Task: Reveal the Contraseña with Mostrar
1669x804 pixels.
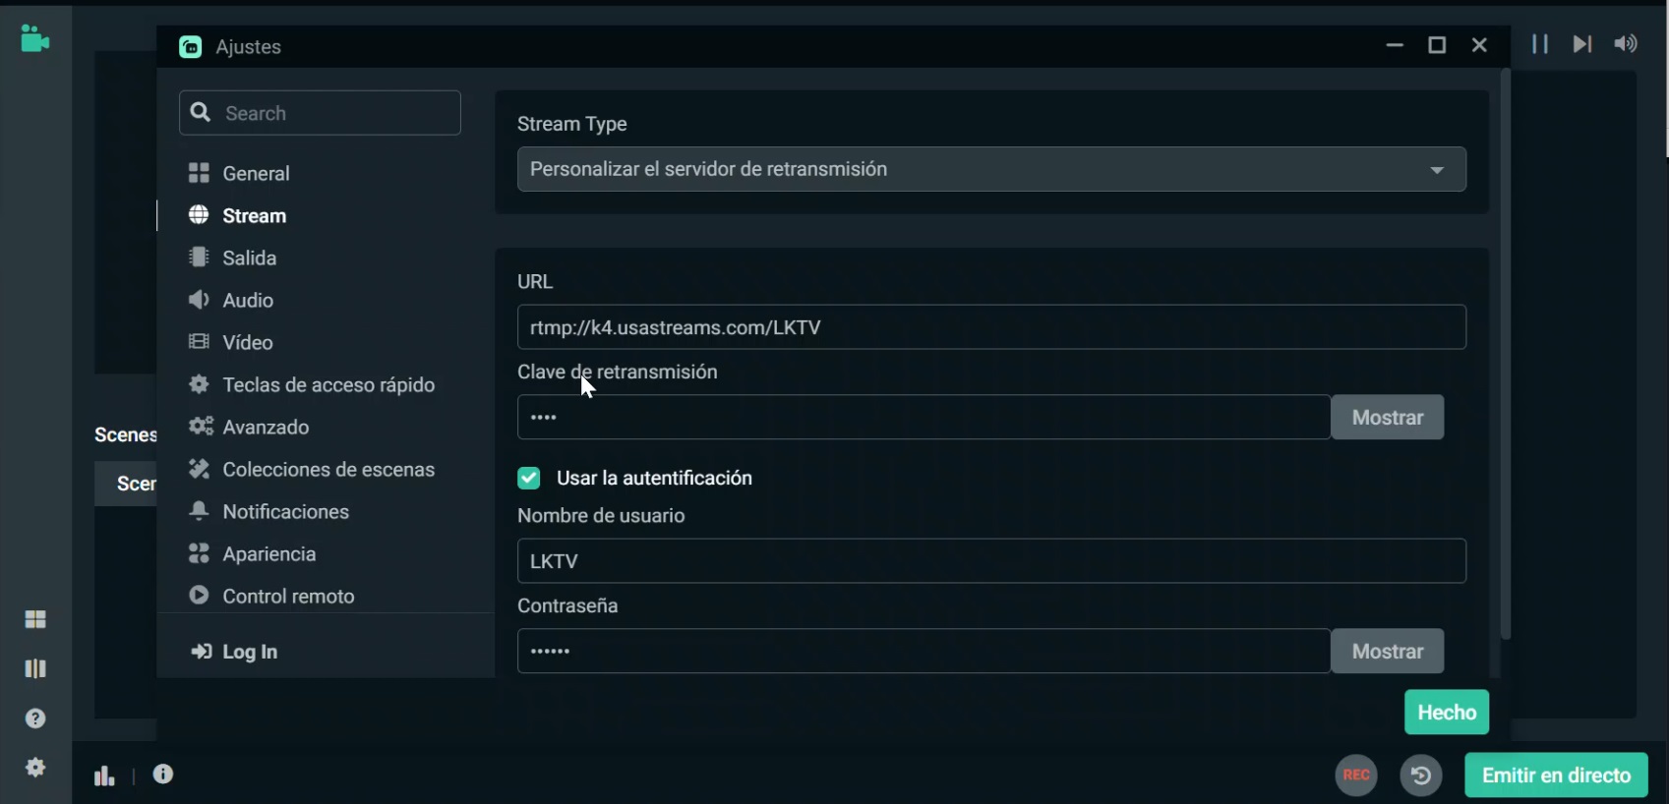Action: [1388, 651]
